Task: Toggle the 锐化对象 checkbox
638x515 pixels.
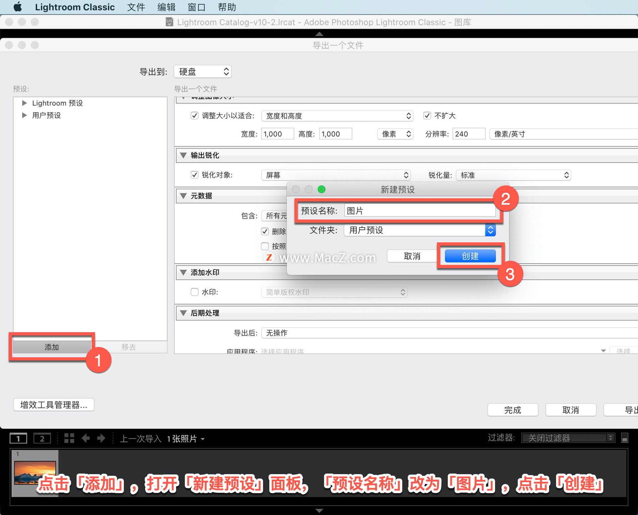Action: (195, 175)
